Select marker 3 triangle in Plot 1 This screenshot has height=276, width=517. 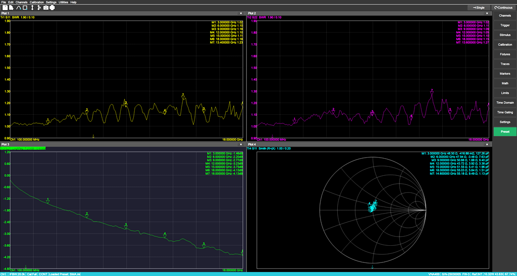click(x=126, y=104)
